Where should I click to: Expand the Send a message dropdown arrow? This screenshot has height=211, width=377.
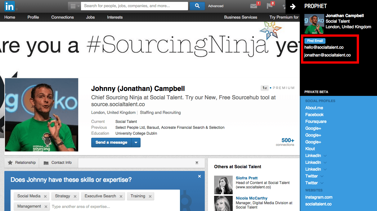136,142
